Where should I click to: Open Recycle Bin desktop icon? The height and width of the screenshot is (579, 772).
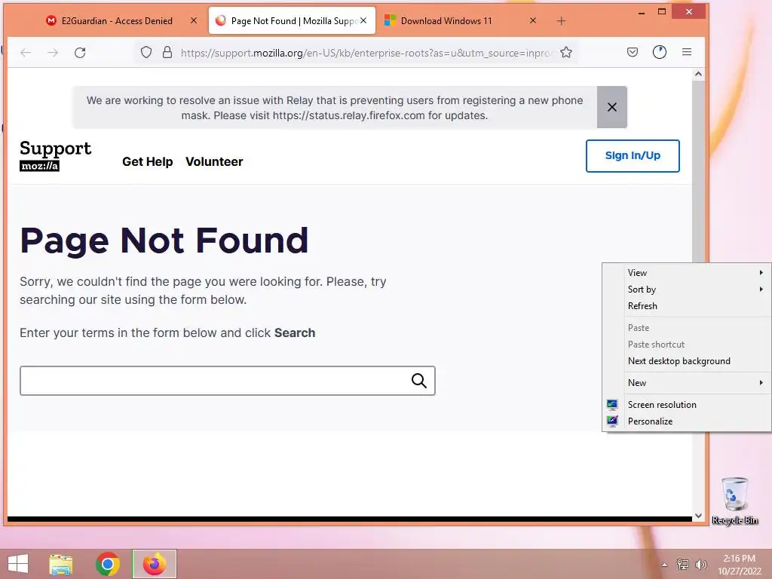click(734, 501)
